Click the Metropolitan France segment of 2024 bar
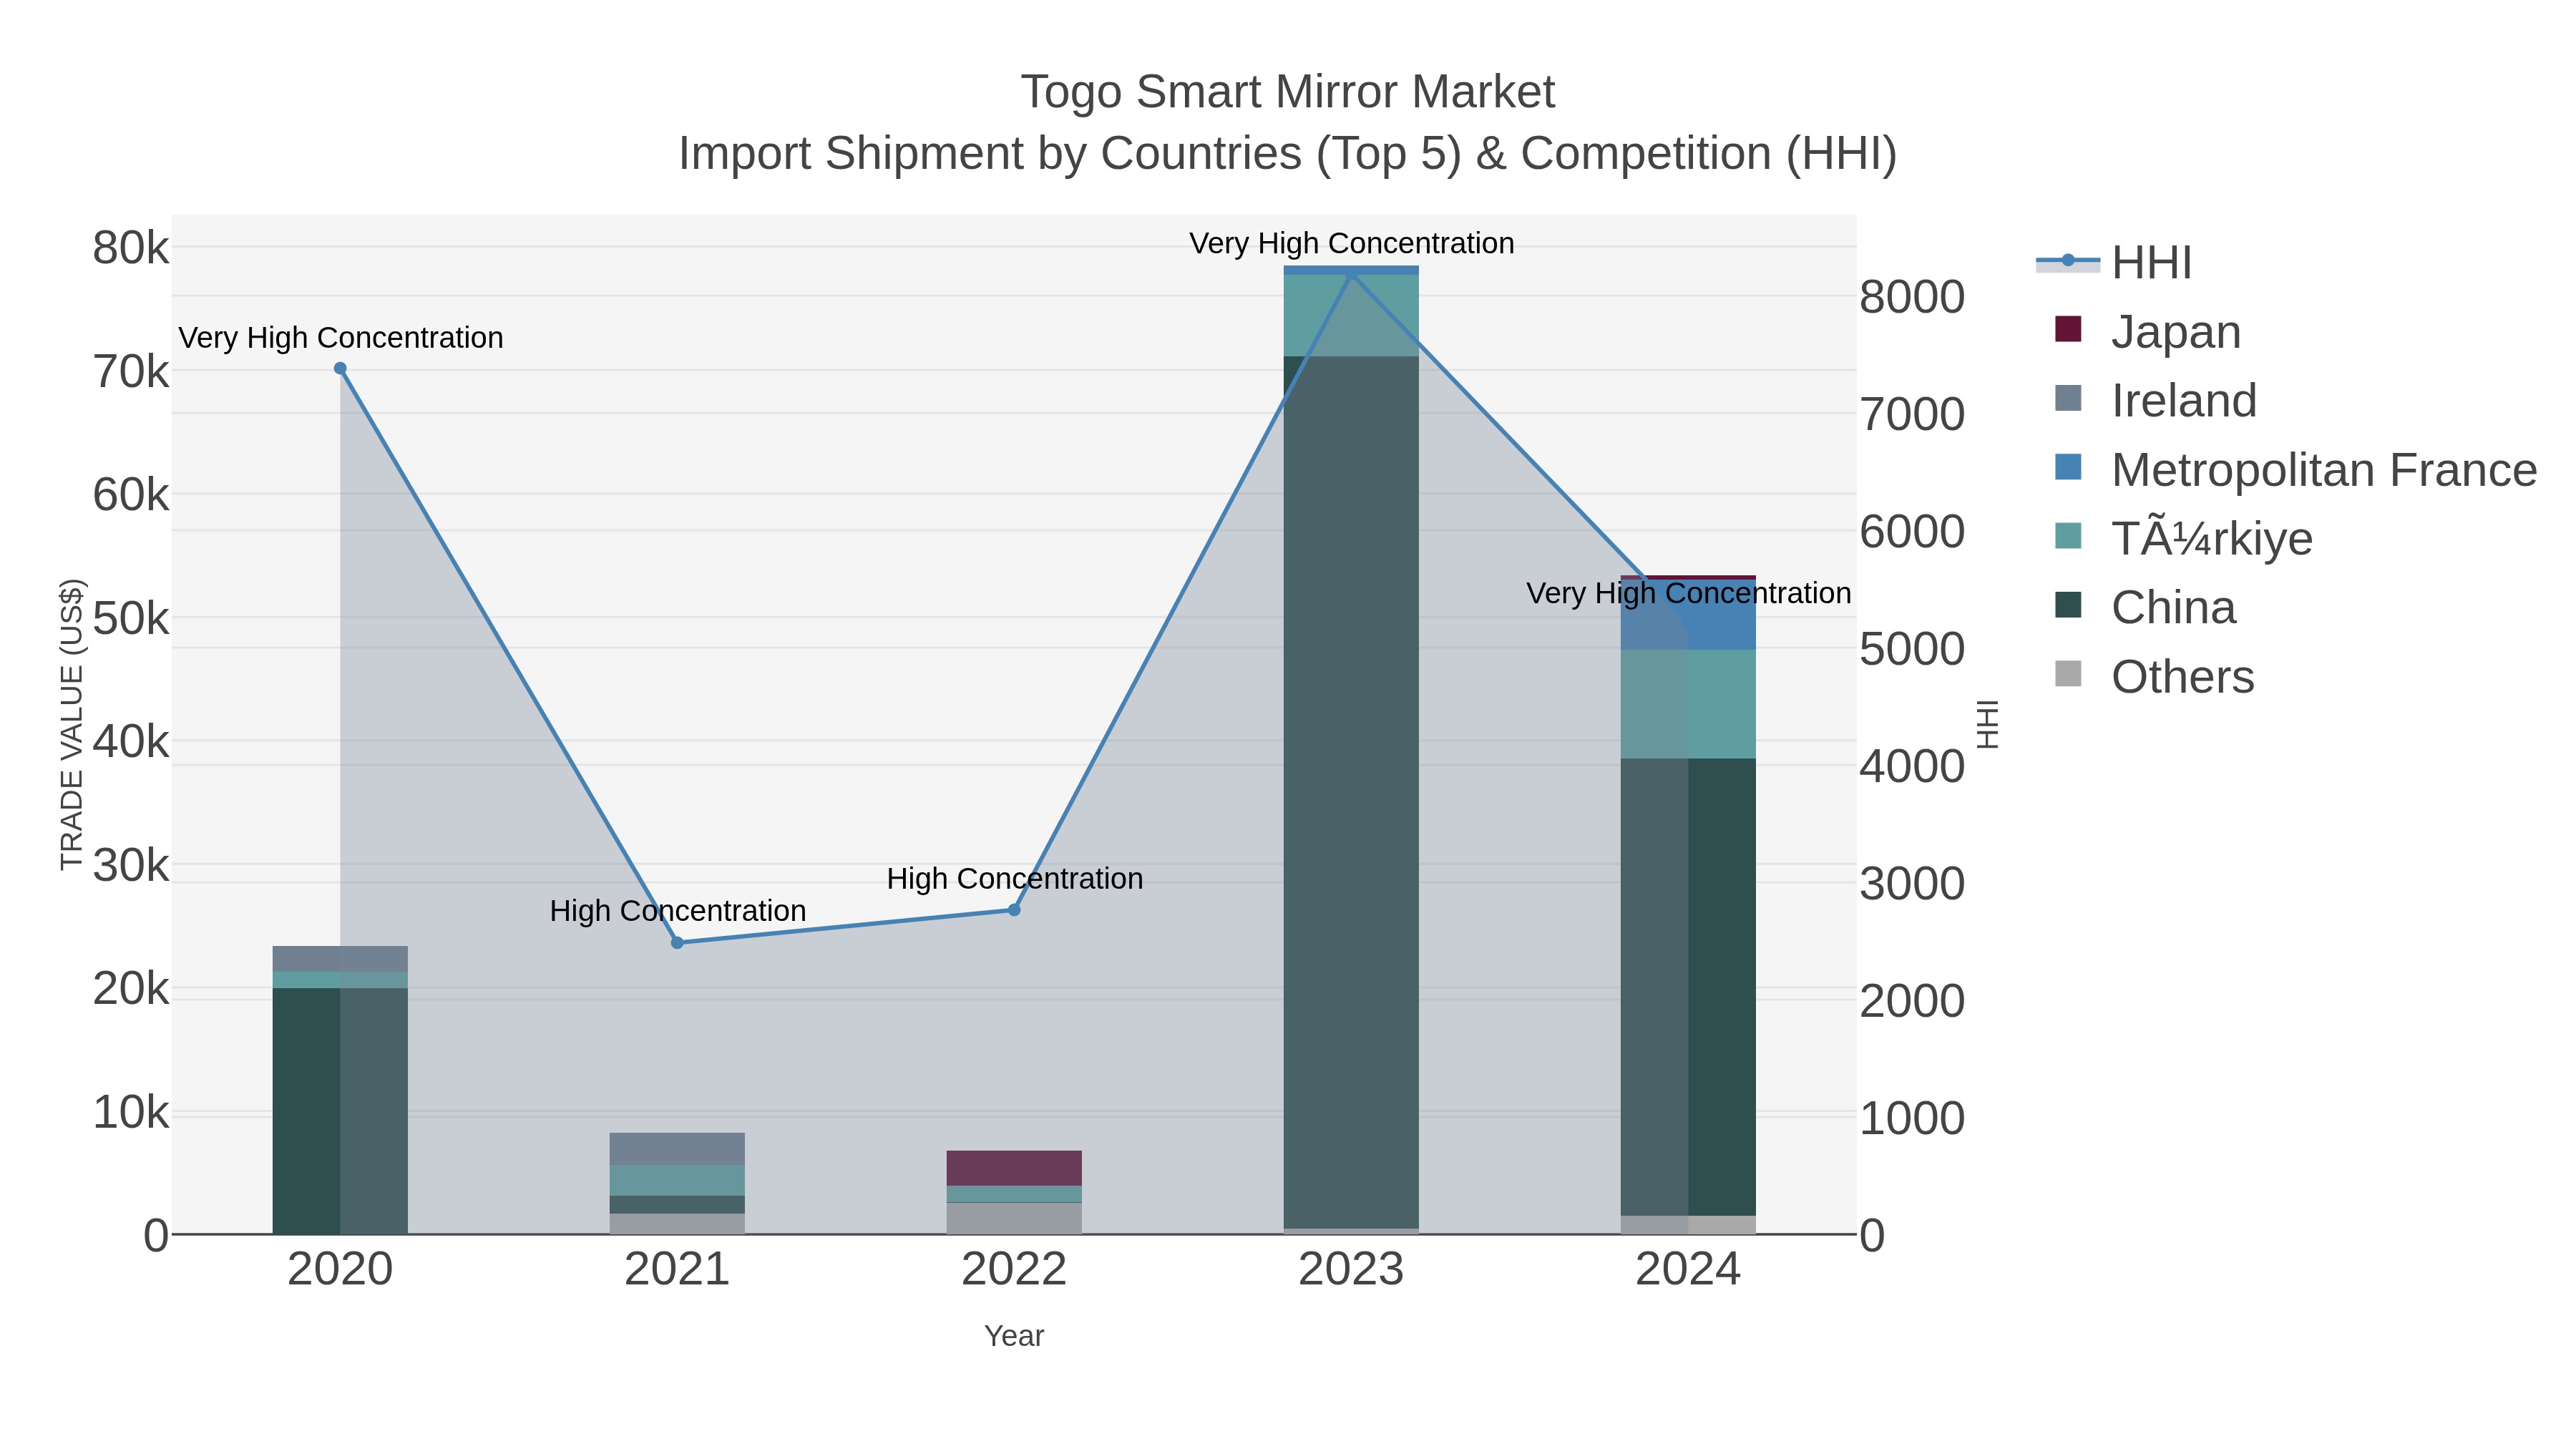 pyautogui.click(x=1688, y=615)
